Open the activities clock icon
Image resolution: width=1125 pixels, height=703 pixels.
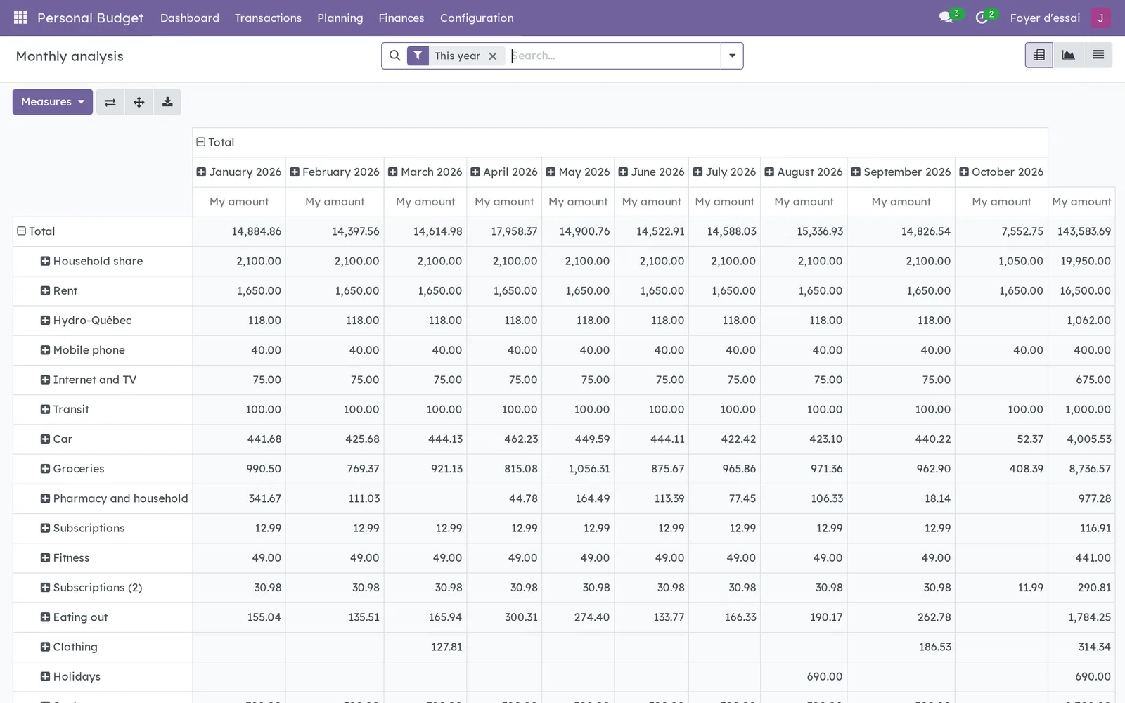click(982, 18)
